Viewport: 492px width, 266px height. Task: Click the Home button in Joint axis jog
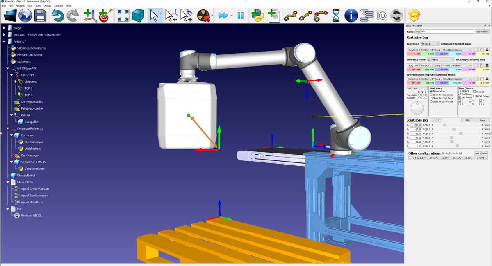(x=483, y=120)
